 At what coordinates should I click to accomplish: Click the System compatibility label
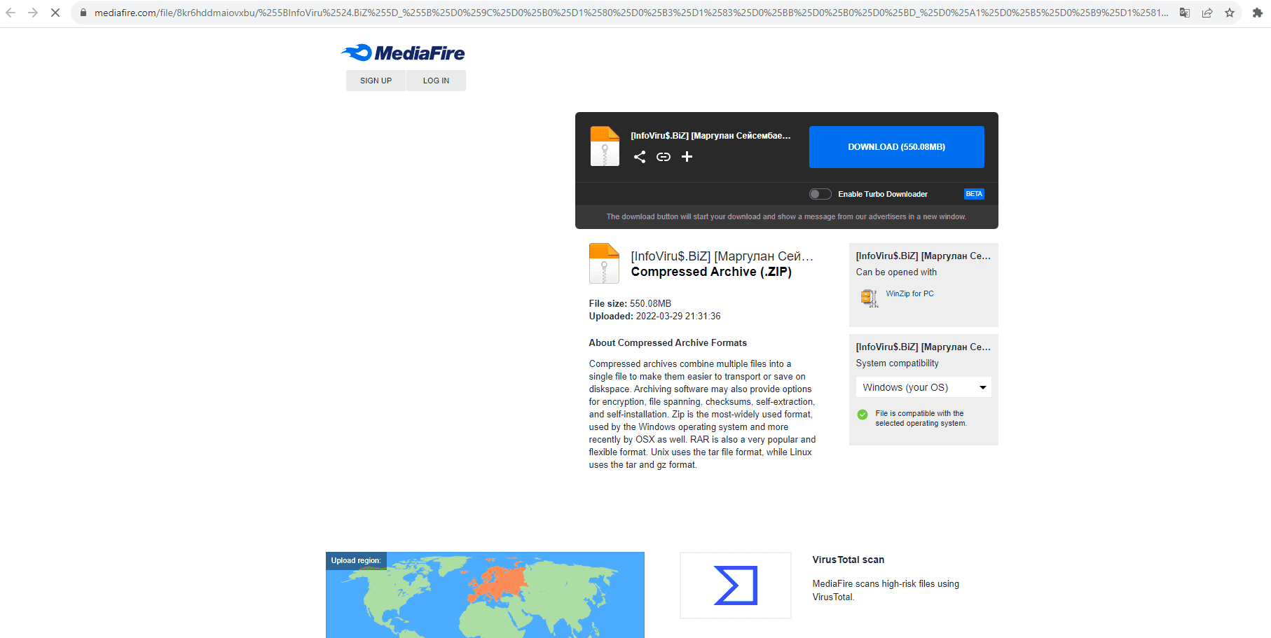(x=897, y=363)
